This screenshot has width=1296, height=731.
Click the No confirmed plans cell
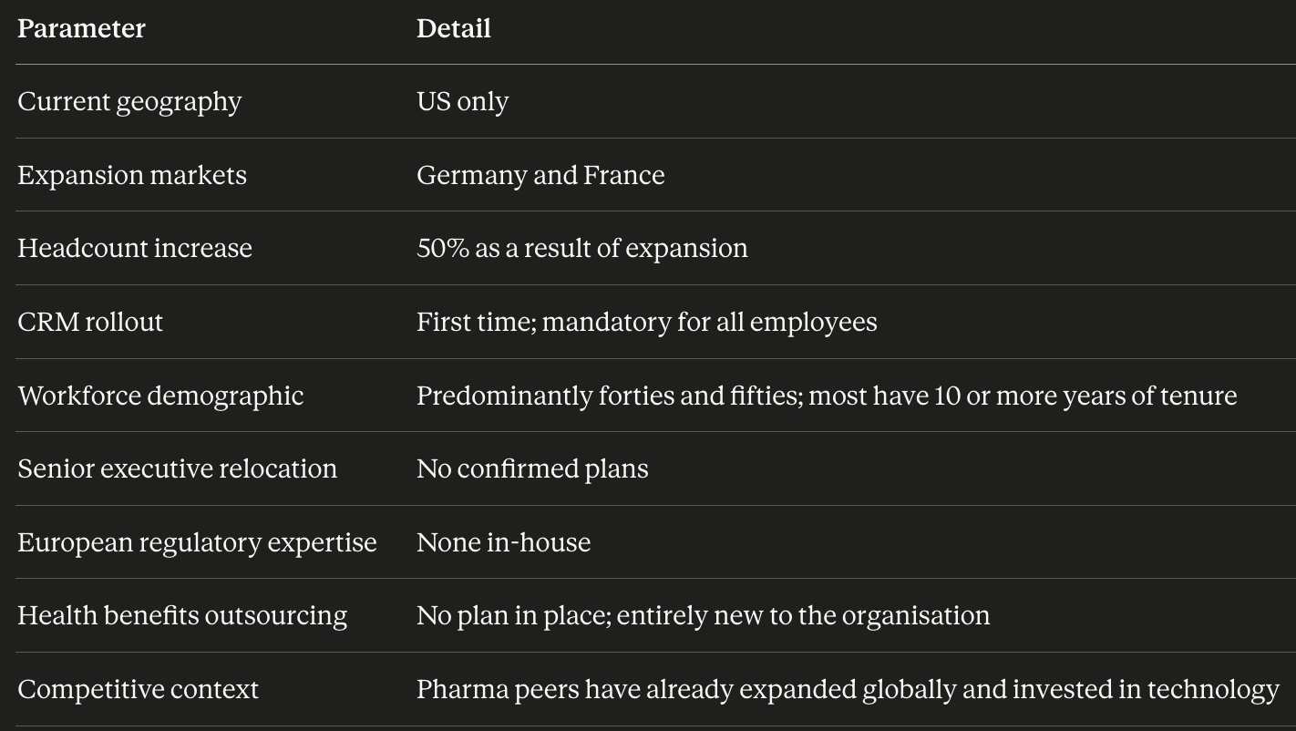[x=532, y=468]
